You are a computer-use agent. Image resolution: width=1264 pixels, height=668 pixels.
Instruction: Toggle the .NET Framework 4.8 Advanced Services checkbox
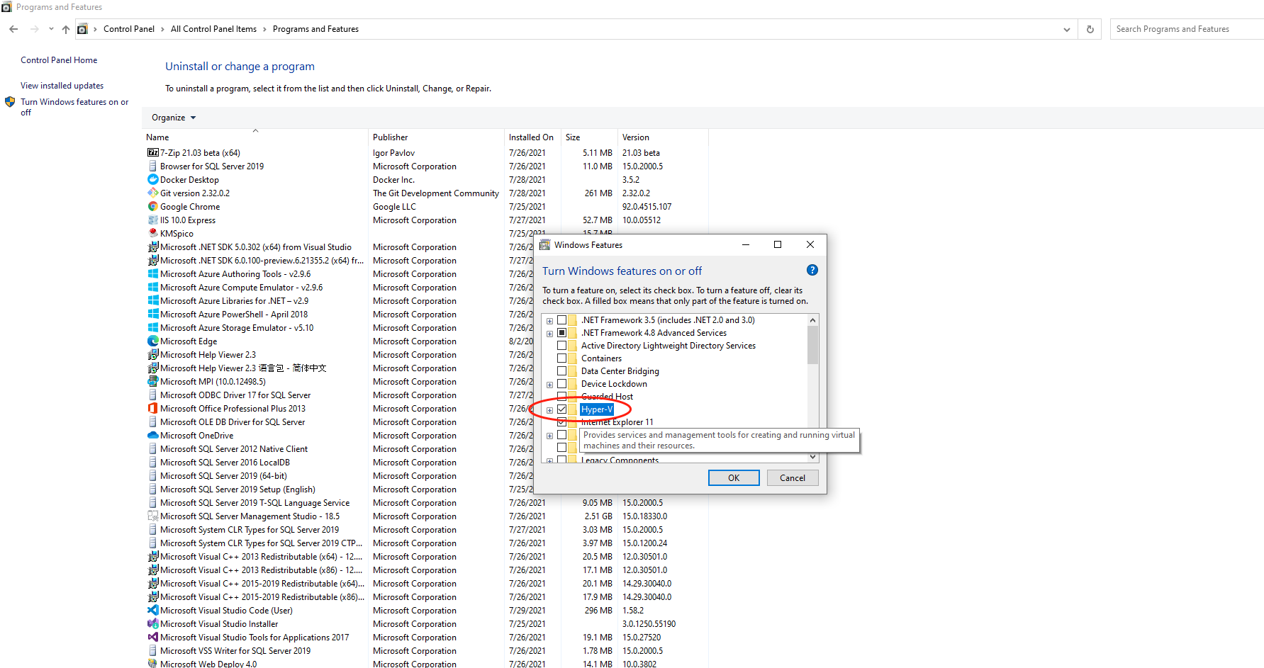tap(562, 333)
